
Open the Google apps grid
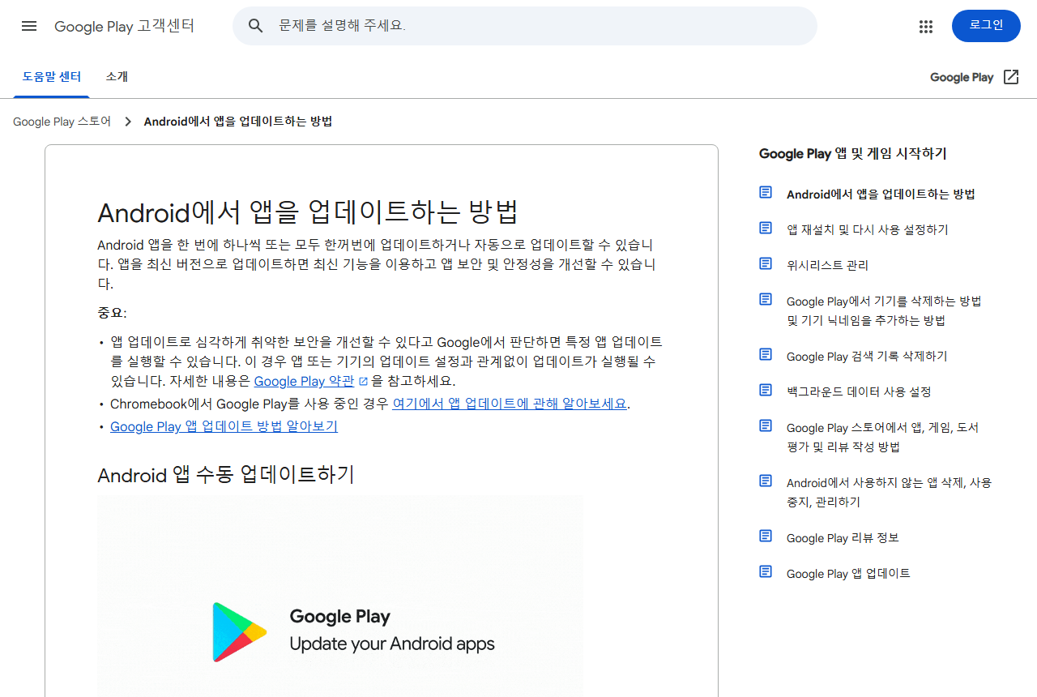pos(926,26)
